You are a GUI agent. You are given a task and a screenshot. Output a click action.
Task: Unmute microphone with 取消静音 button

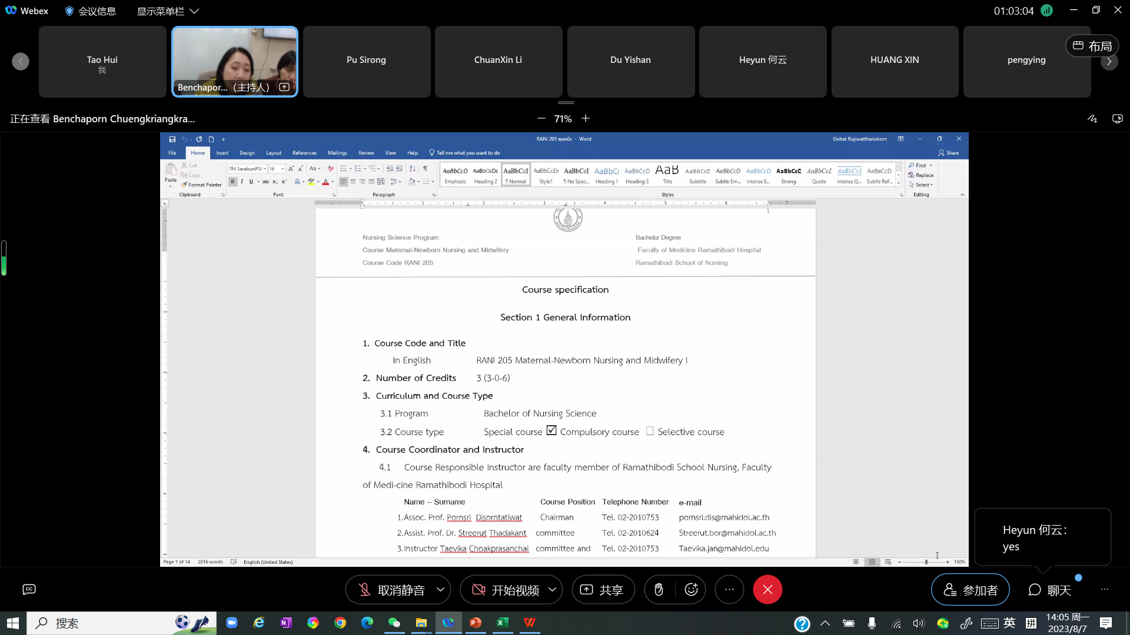tap(392, 590)
